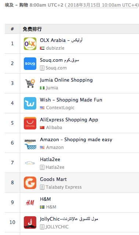Screen dimensions: 139x235
Task: Open the red AliExpress app icon
Action: pos(30,123)
